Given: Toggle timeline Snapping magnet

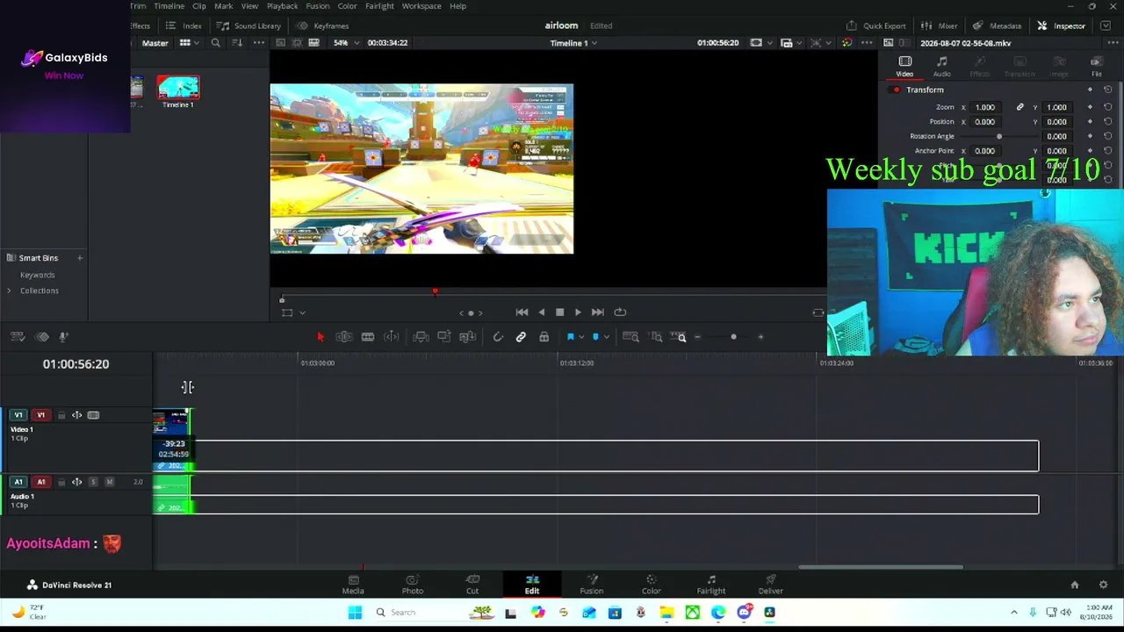Looking at the screenshot, I should pos(498,337).
